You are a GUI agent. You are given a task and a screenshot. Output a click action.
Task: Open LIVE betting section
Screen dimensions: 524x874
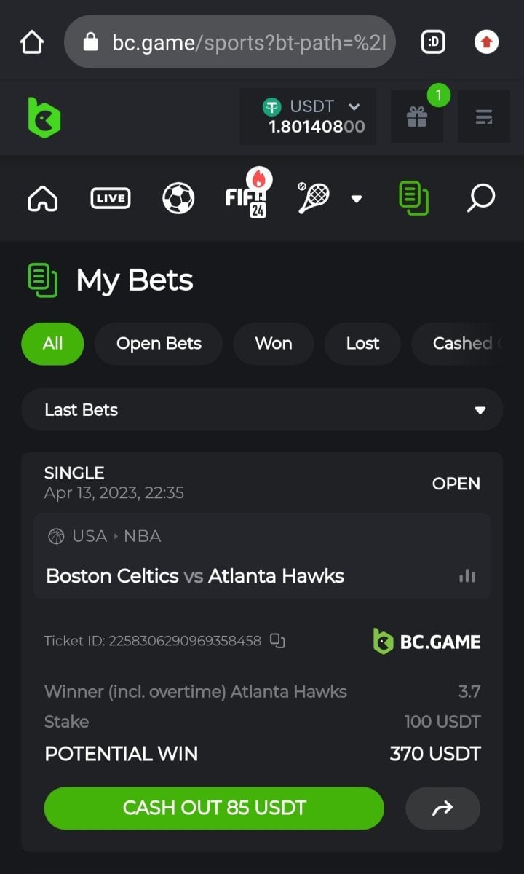[111, 198]
